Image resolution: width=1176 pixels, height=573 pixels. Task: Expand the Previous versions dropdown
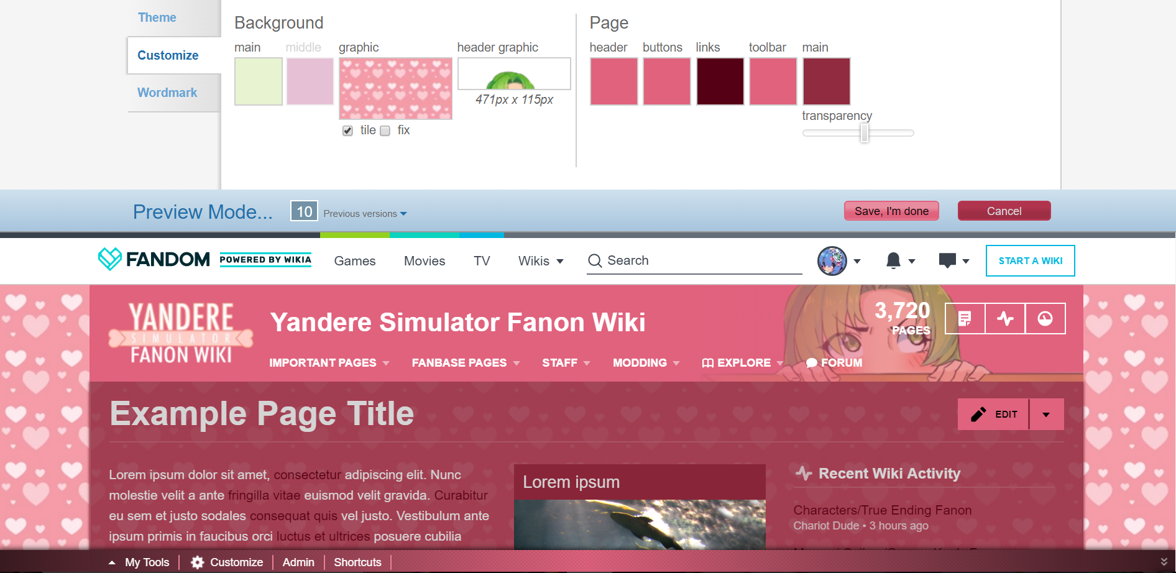(365, 214)
